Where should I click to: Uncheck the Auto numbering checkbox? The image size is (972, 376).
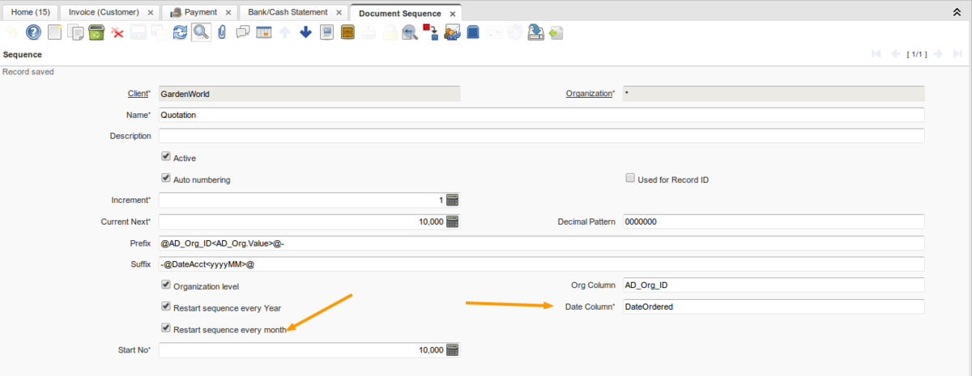click(166, 179)
